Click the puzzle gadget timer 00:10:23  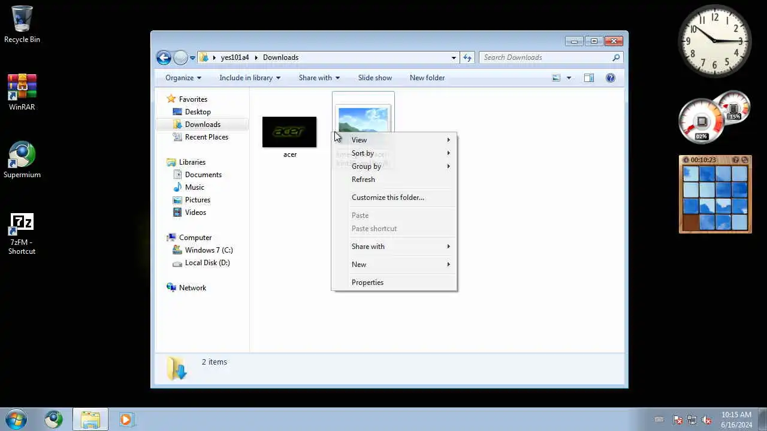click(x=703, y=160)
